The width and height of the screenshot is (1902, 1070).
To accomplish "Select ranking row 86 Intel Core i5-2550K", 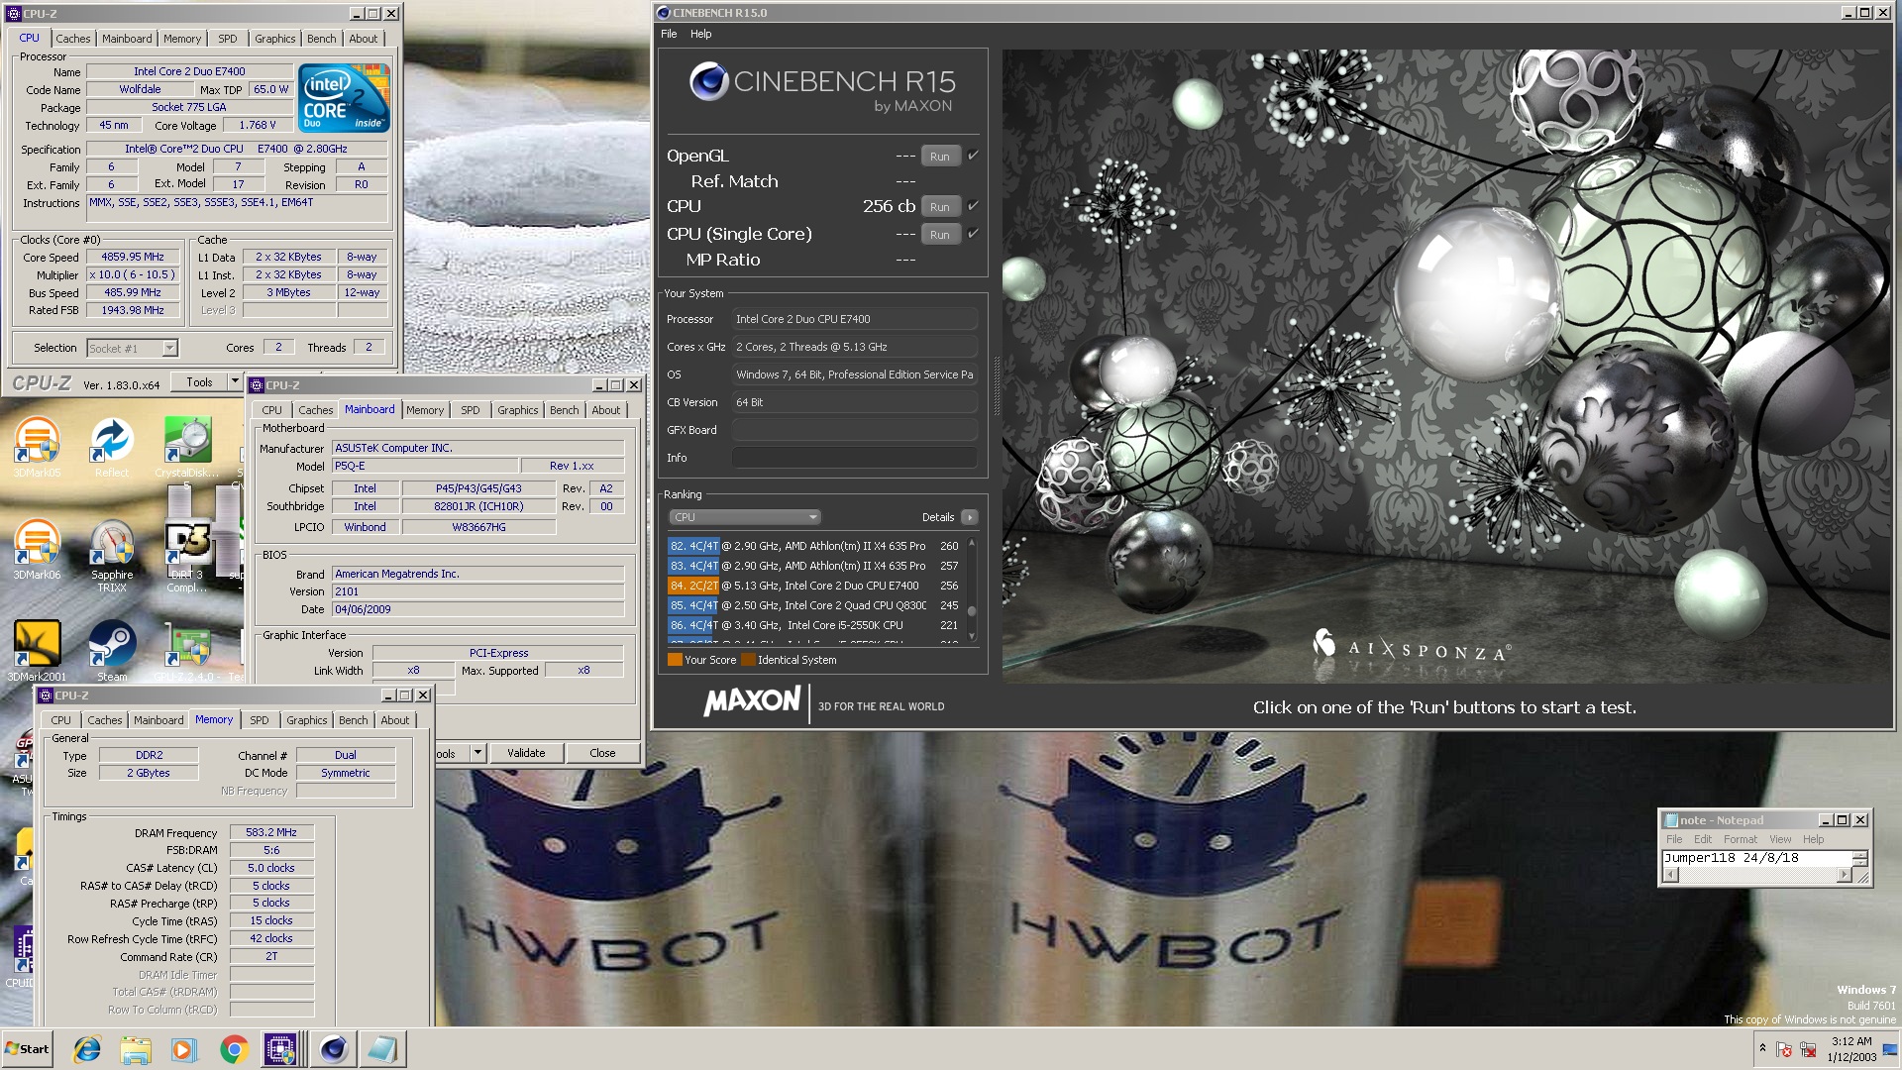I will click(814, 625).
